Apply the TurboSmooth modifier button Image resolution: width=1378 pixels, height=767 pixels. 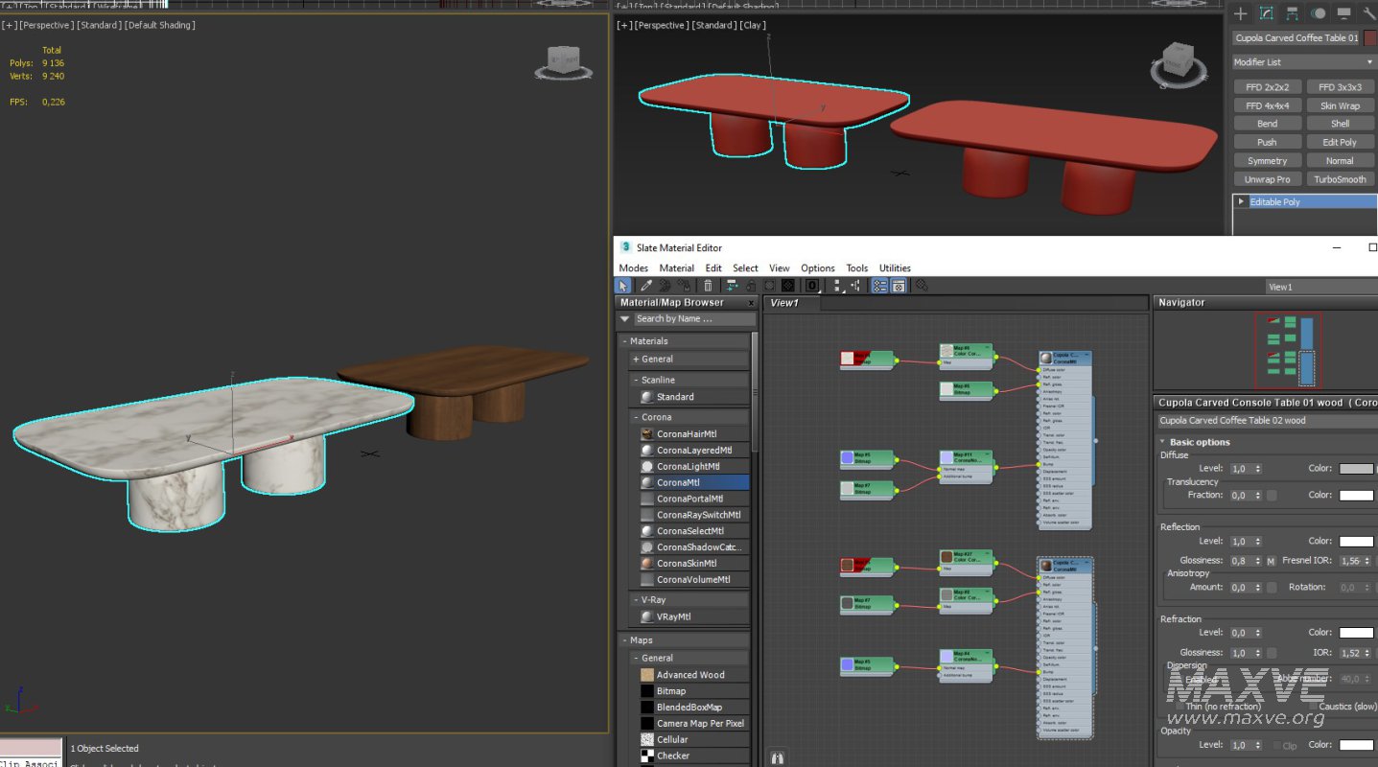tap(1340, 179)
